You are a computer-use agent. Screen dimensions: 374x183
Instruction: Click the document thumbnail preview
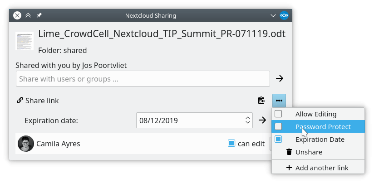(25, 41)
